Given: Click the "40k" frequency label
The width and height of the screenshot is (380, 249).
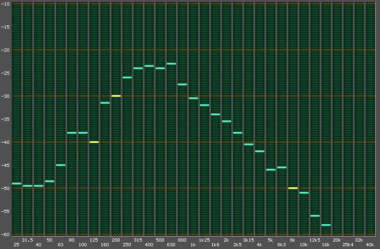Looking at the screenshot, I should click(370, 245).
